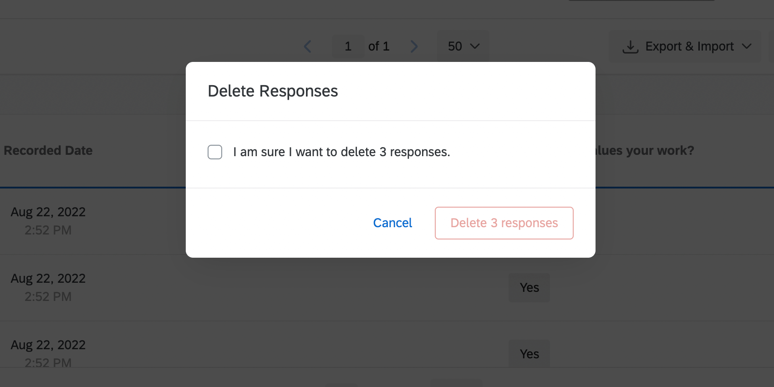Select the second 'Yes' response badge
Viewport: 774px width, 387px height.
[529, 353]
